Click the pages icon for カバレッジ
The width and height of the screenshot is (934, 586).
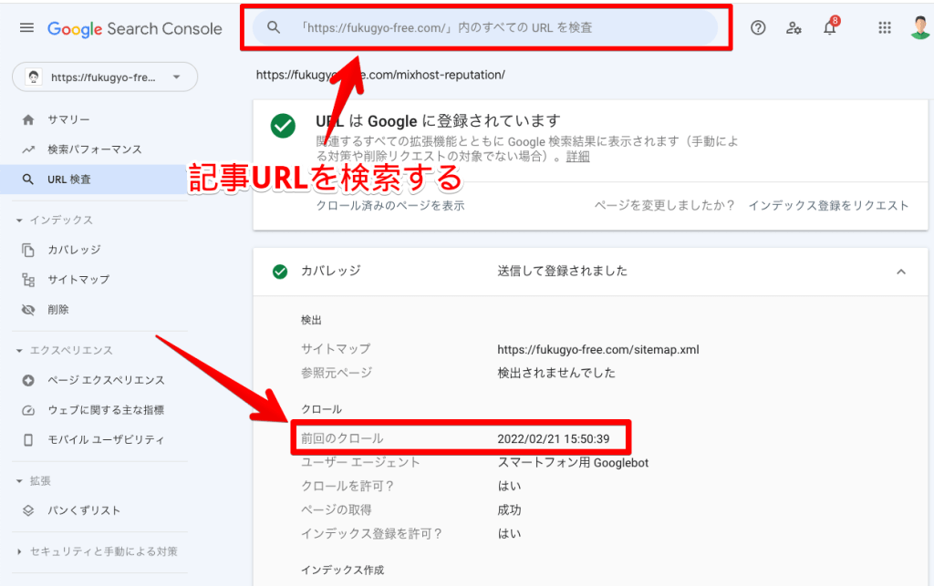(x=28, y=250)
